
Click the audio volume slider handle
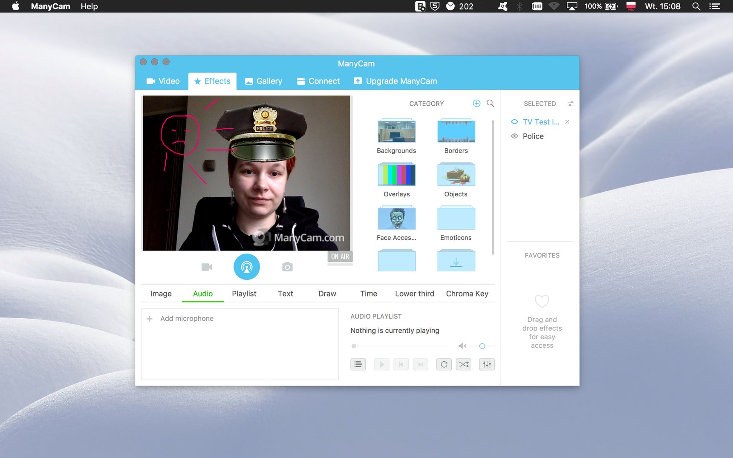point(482,346)
